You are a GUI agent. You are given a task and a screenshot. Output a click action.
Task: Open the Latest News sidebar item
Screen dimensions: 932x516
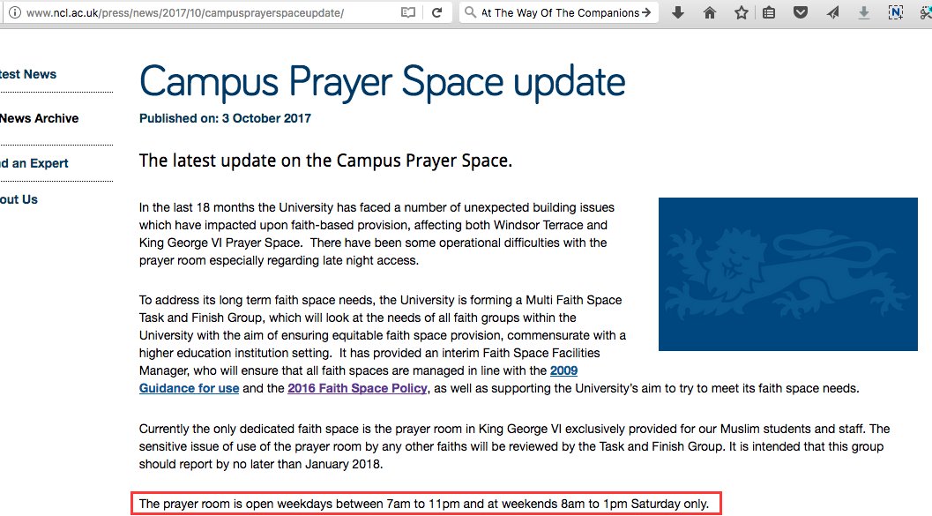(28, 74)
